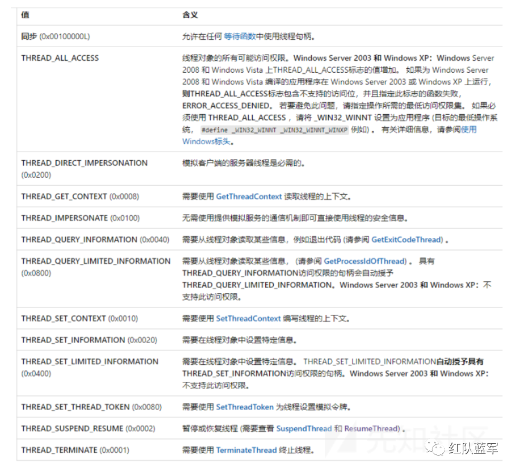
Task: Open the 等待函数 link
Action: pyautogui.click(x=240, y=36)
